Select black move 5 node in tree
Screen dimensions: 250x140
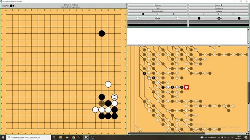pyautogui.click(x=154, y=78)
